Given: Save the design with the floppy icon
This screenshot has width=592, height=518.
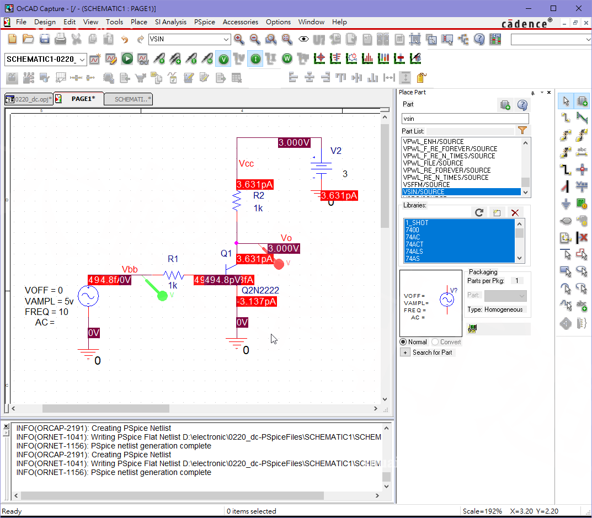Looking at the screenshot, I should pos(45,39).
